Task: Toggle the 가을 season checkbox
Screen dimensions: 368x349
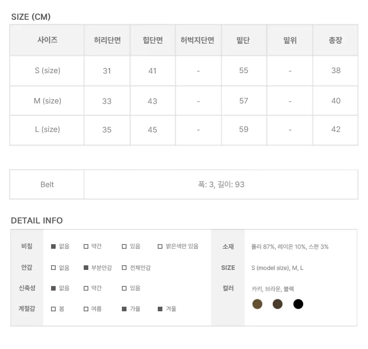Action: point(124,309)
